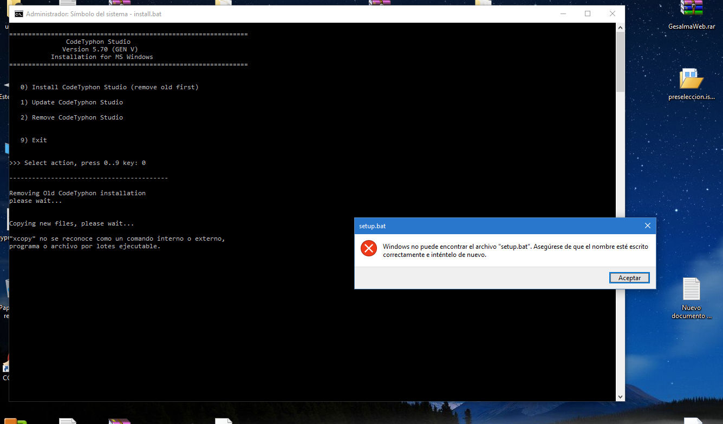
Task: Click the red error icon in the dialog
Action: pyautogui.click(x=369, y=248)
